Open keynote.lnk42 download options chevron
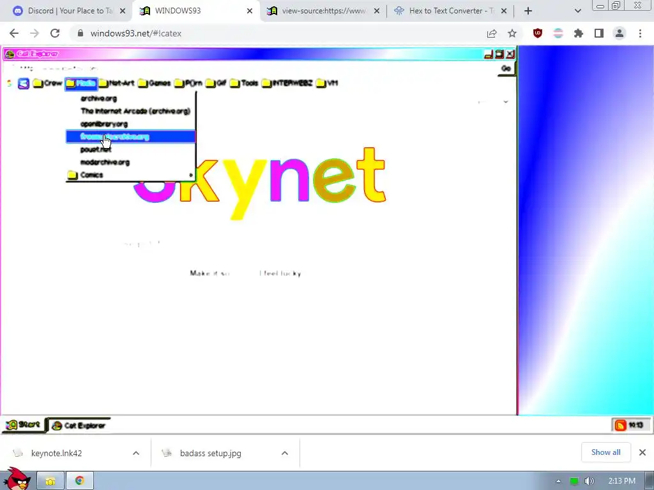The image size is (654, 490). click(136, 453)
